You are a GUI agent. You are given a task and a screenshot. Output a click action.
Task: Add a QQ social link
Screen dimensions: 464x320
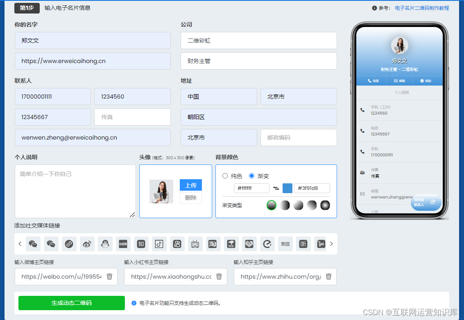point(105,244)
